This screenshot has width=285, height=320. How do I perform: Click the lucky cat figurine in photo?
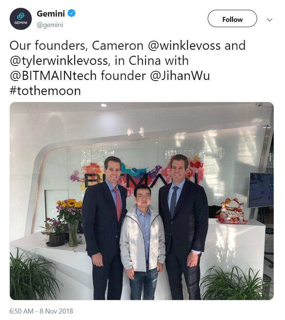232,211
